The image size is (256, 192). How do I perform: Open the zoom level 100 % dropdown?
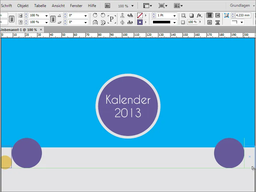point(132,6)
